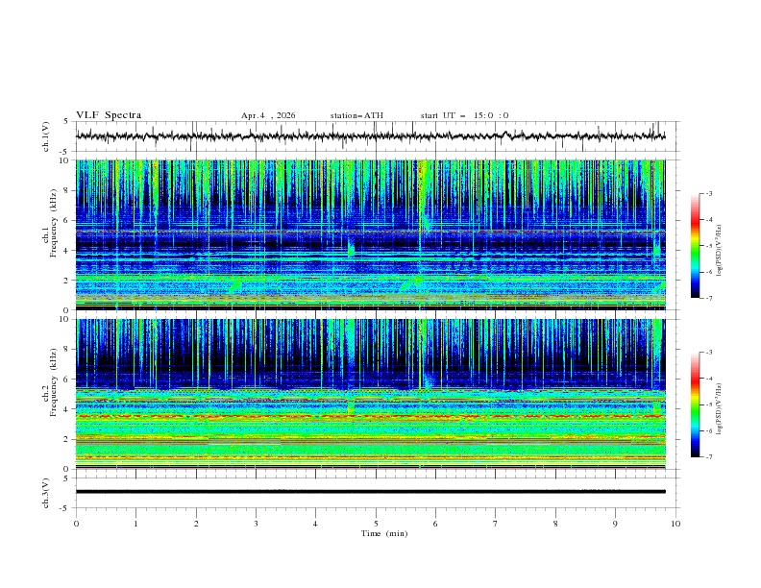Click time axis tick label "3"
Screen dimensions: 761x588
click(x=256, y=524)
